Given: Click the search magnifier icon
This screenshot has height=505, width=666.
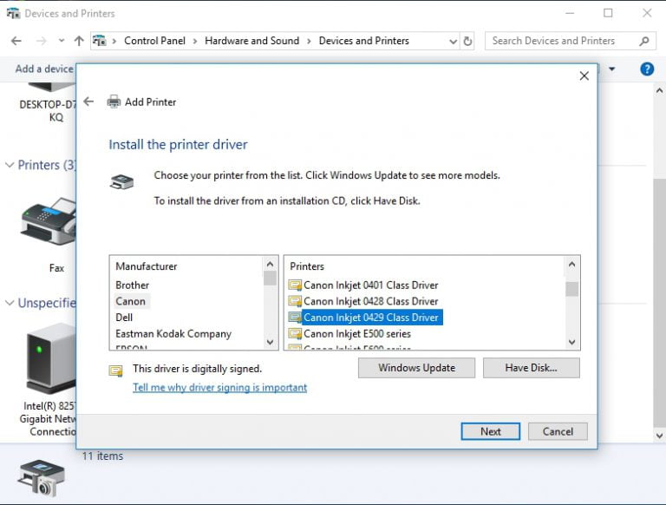Looking at the screenshot, I should (x=643, y=41).
